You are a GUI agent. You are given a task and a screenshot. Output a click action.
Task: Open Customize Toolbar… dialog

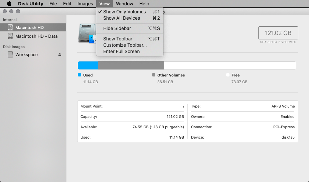pos(130,45)
